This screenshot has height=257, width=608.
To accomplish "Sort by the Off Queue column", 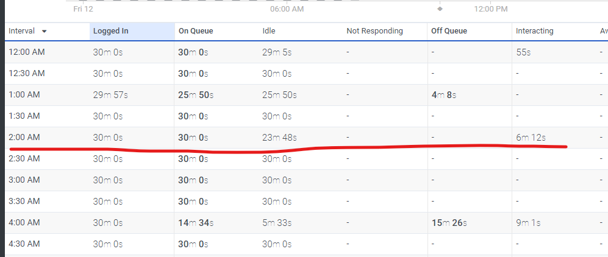I will pyautogui.click(x=449, y=31).
